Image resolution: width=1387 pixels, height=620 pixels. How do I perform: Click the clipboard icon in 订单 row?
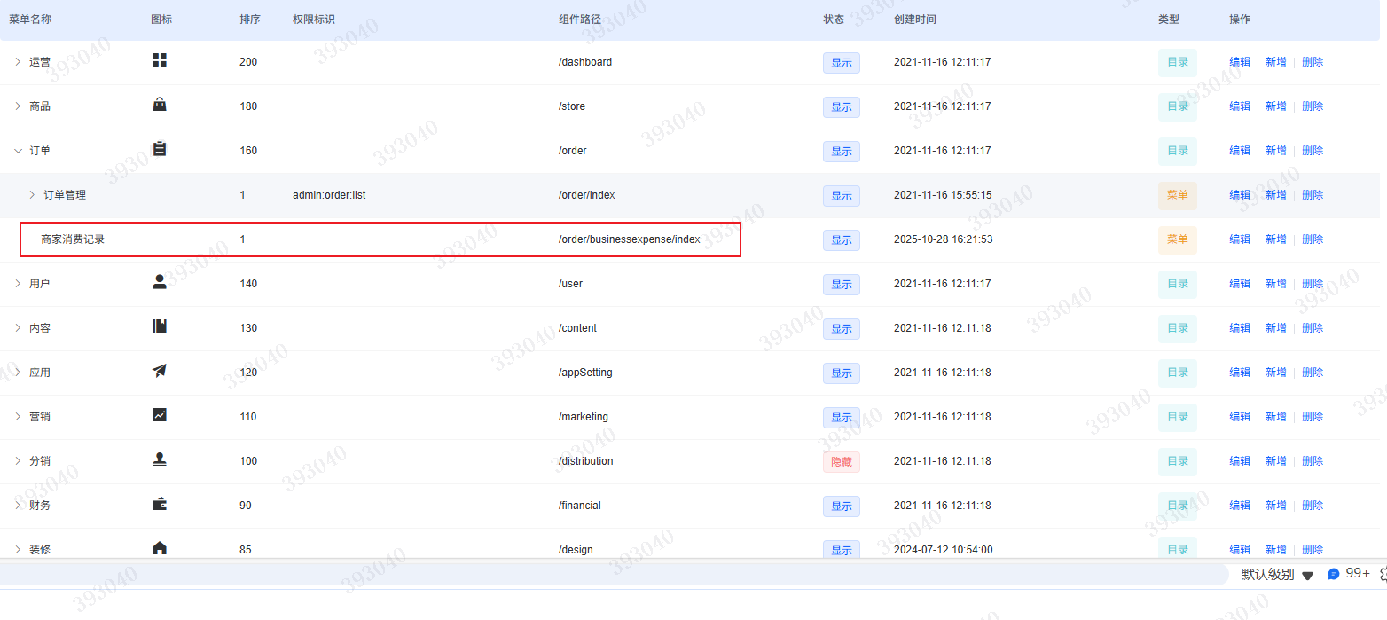click(x=160, y=149)
